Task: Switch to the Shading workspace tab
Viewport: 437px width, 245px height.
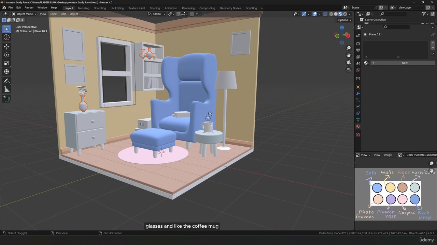Action: tap(155, 8)
